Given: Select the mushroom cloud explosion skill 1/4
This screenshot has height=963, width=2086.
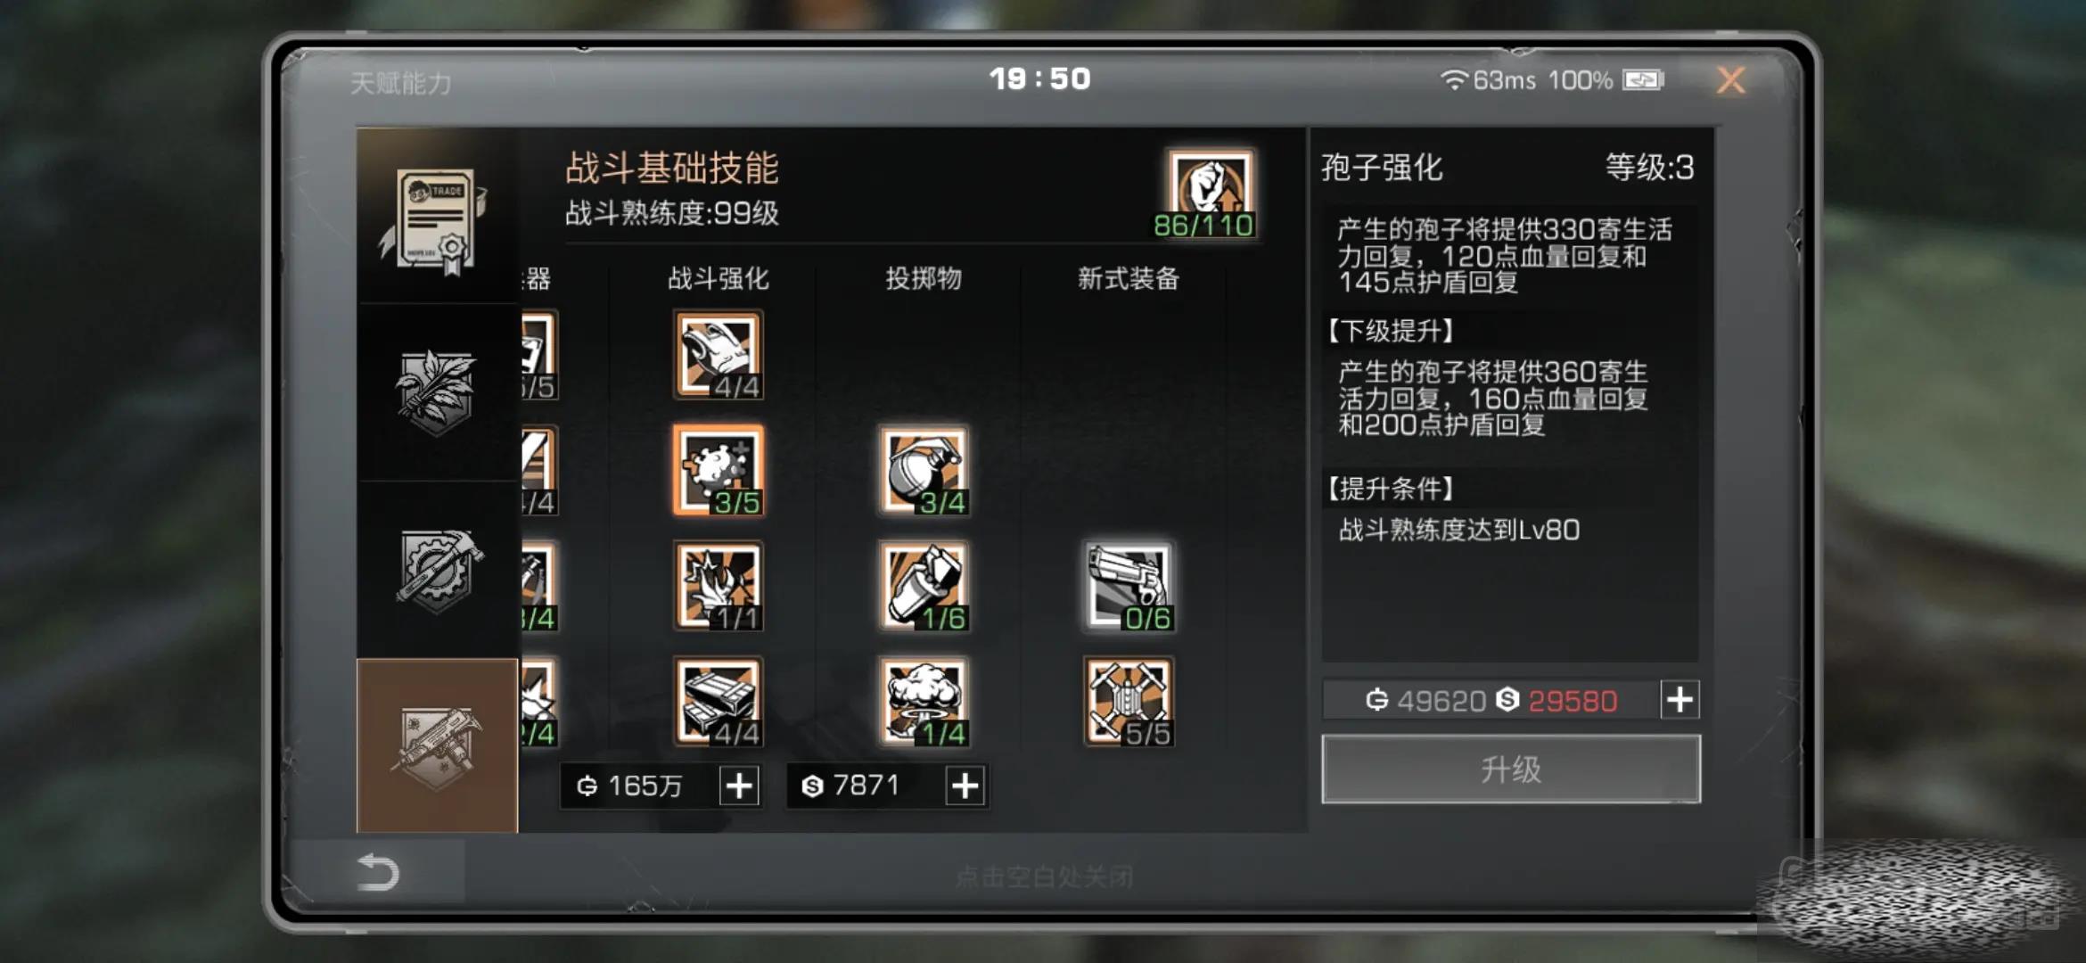Looking at the screenshot, I should (924, 702).
